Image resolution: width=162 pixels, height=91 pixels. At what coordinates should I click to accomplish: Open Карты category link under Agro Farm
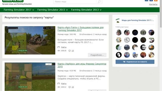(64, 47)
